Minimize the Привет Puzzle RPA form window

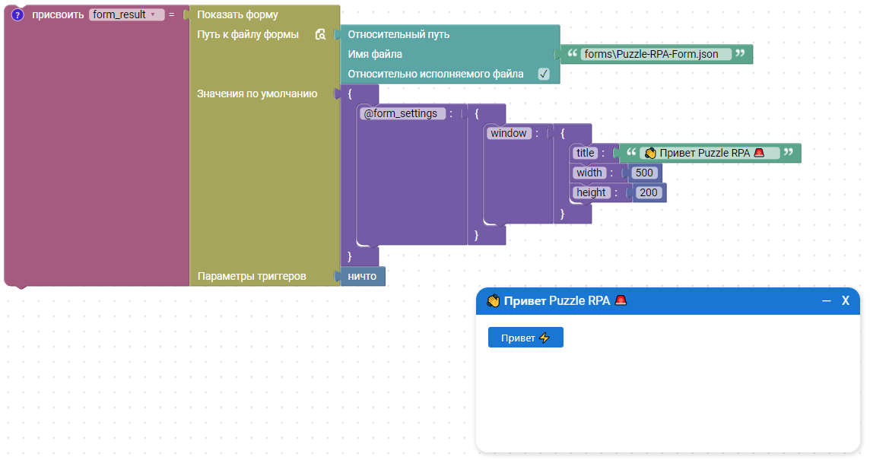827,301
